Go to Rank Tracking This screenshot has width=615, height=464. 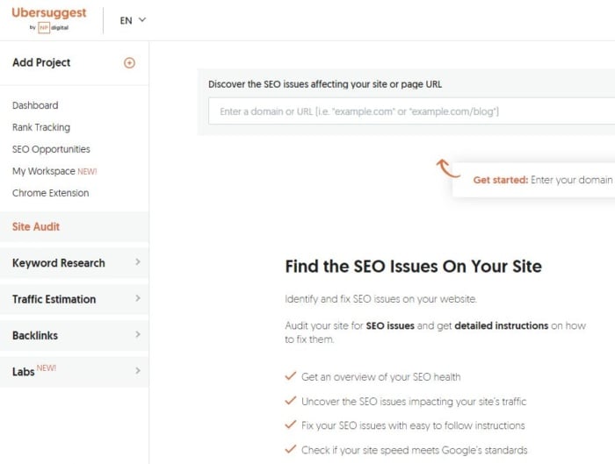pyautogui.click(x=41, y=127)
